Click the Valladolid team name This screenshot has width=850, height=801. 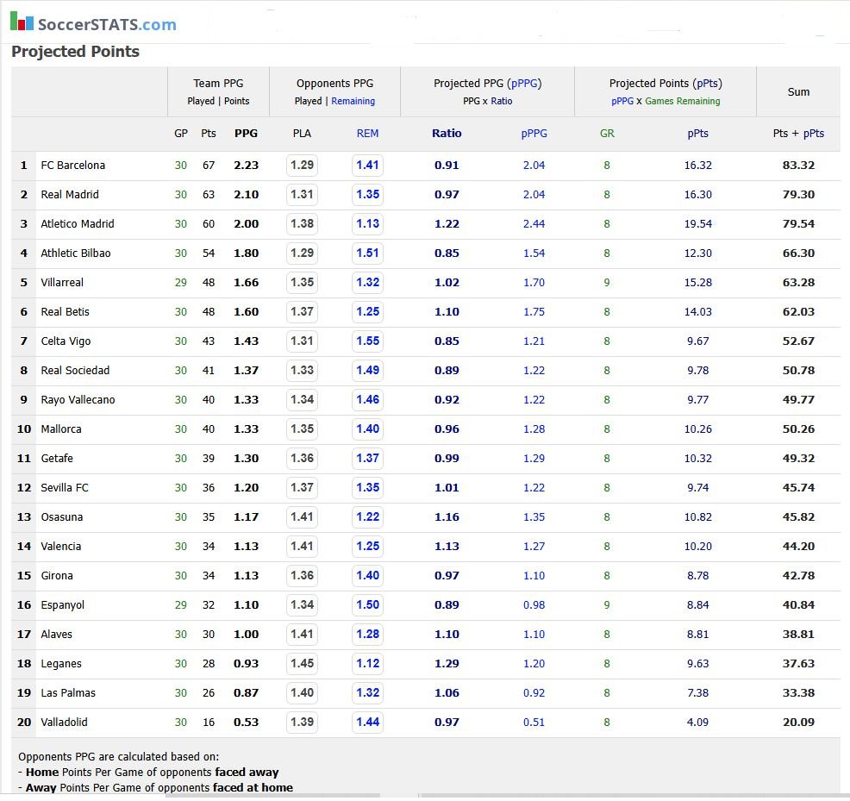64,722
